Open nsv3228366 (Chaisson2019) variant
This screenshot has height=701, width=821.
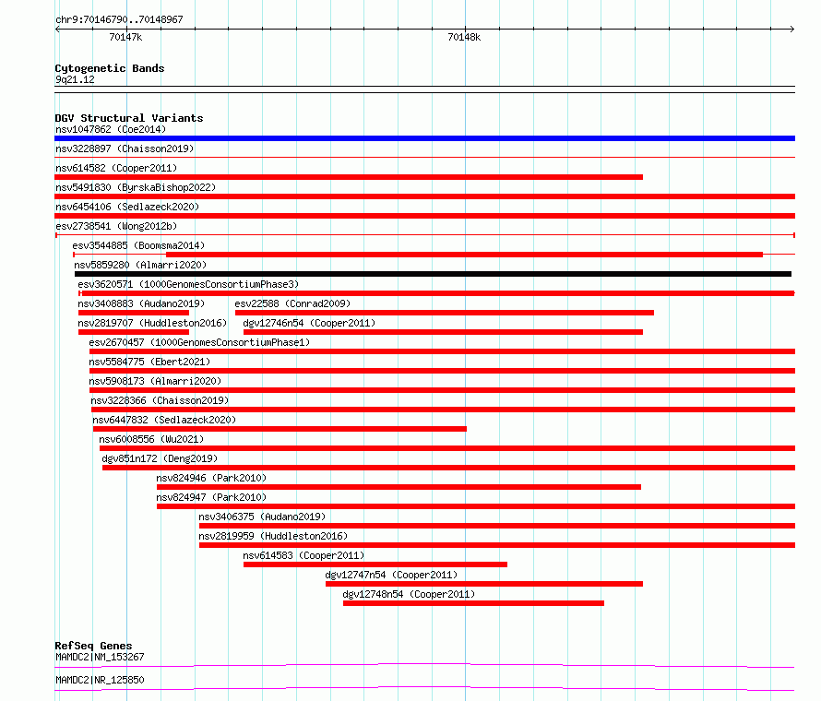[160, 400]
